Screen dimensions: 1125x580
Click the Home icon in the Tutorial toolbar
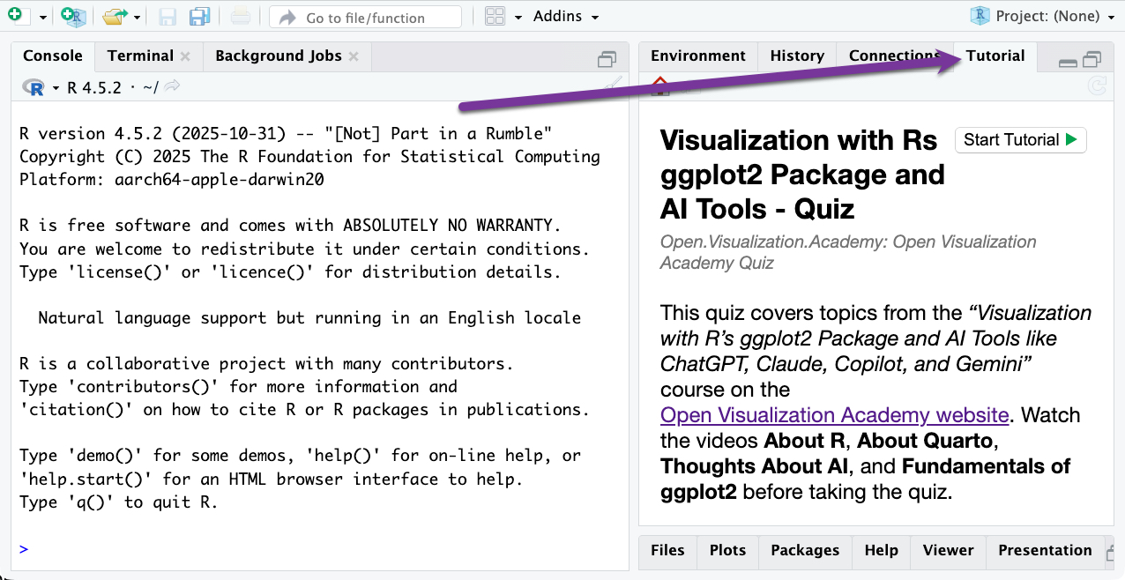coord(659,85)
